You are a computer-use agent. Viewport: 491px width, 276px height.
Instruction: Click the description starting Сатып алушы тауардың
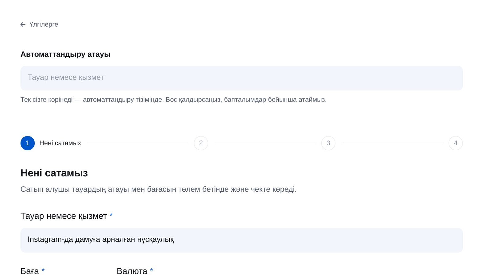click(x=158, y=189)
